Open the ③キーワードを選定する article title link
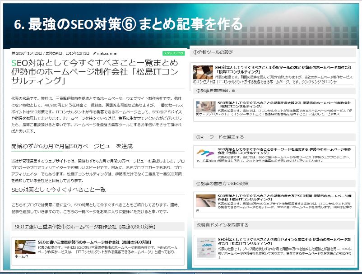362x274 pixels. [x=284, y=150]
